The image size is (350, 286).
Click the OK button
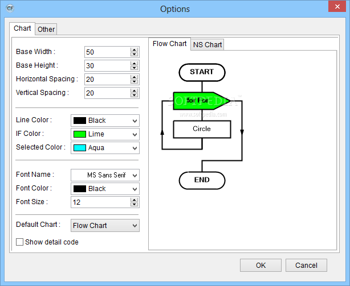pyautogui.click(x=261, y=266)
